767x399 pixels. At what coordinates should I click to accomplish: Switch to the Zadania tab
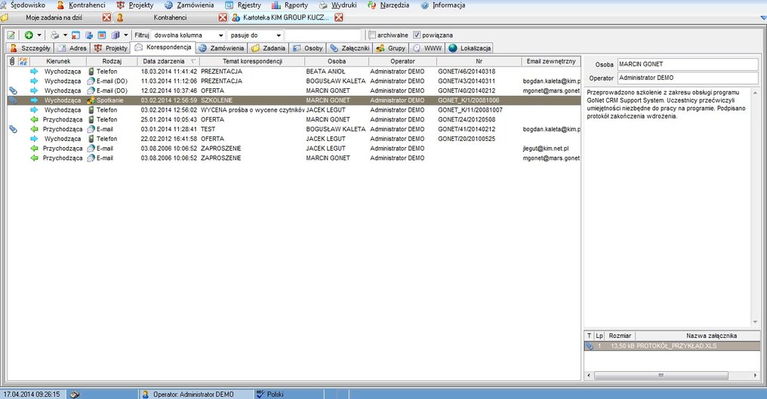[268, 48]
